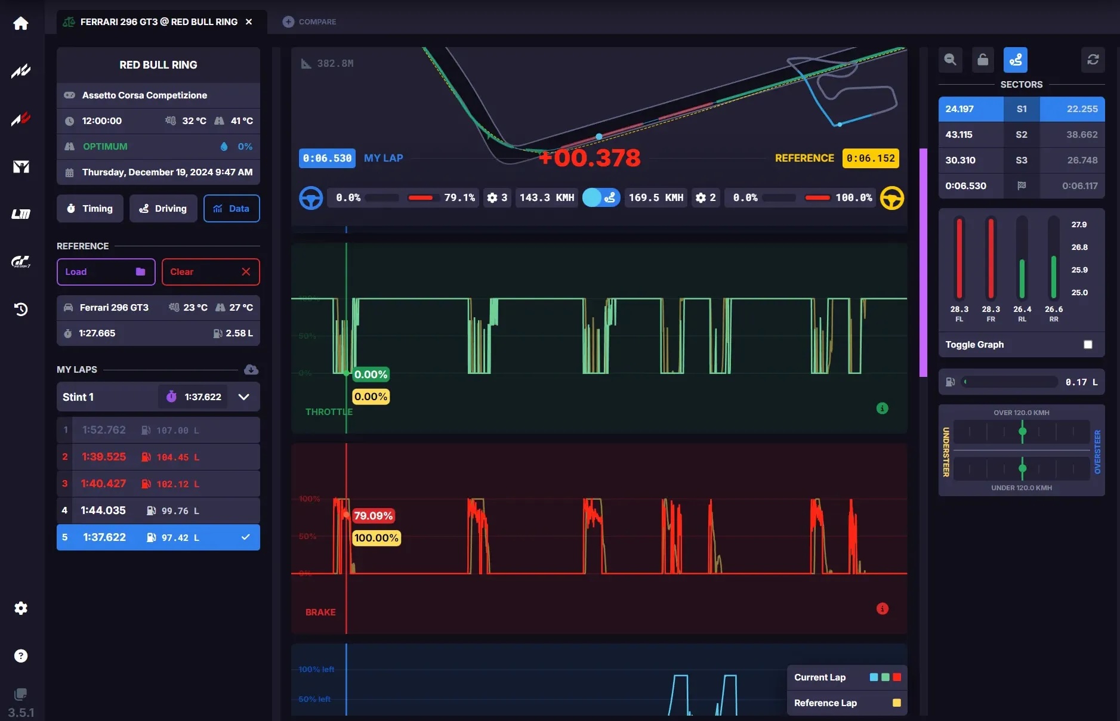Open the Compare tab
The height and width of the screenshot is (721, 1120).
click(x=309, y=22)
